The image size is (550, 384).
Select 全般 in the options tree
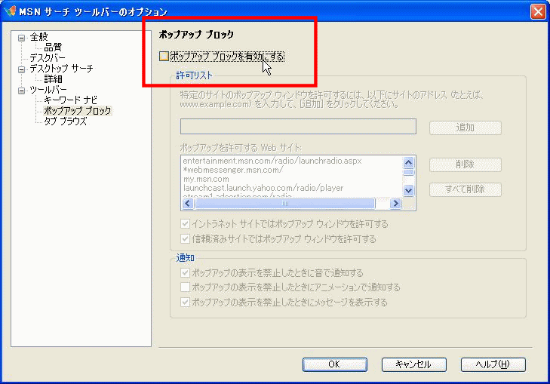tap(38, 37)
